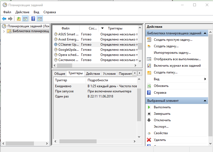Viewport: 213px width, 152px height.
Task: Switch to the Условия tab
Action: coord(109,74)
